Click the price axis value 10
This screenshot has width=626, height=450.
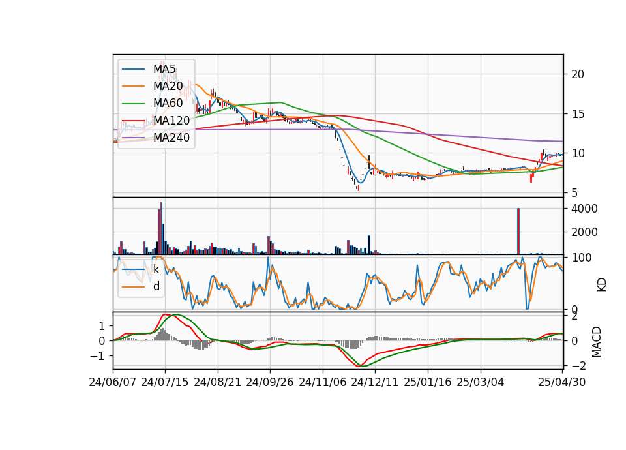(578, 153)
